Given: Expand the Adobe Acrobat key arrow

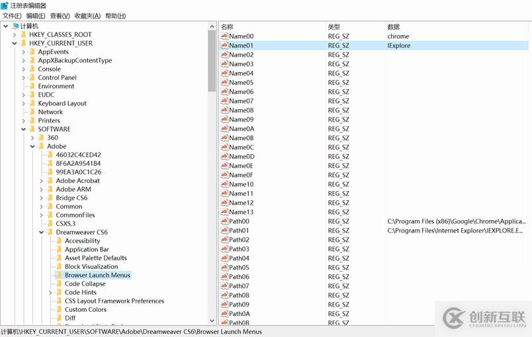Looking at the screenshot, I should (x=42, y=181).
